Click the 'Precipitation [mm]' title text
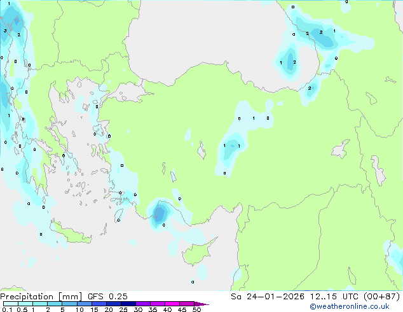Image resolution: width=403 pixels, height=312 pixels. [41, 297]
